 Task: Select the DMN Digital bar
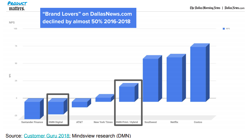click(58, 106)
